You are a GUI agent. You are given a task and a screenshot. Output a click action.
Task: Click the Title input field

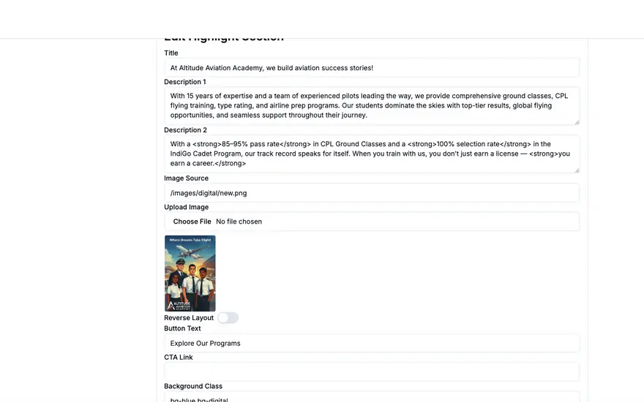tap(372, 68)
